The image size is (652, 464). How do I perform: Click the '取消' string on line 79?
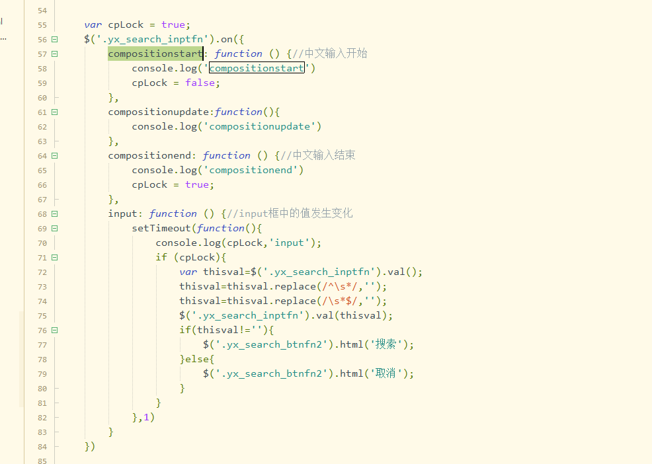pyautogui.click(x=386, y=374)
